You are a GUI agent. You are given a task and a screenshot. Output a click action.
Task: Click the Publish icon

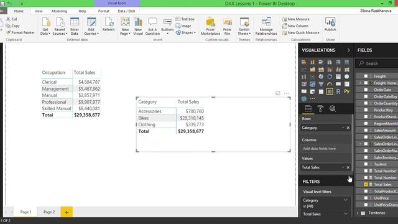[330, 25]
